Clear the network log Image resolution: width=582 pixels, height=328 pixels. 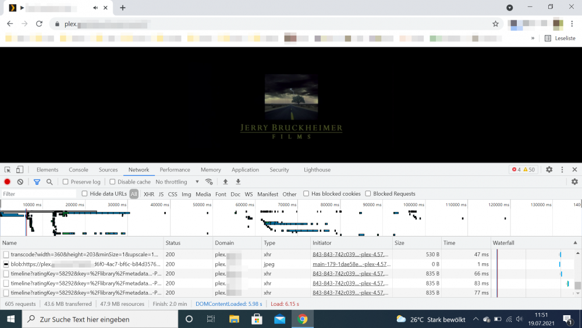(20, 182)
